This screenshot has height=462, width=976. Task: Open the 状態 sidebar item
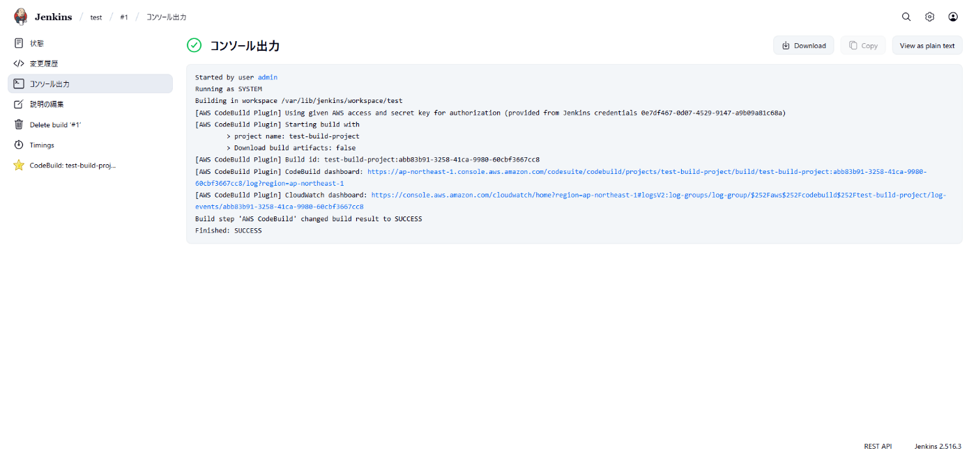pos(90,43)
